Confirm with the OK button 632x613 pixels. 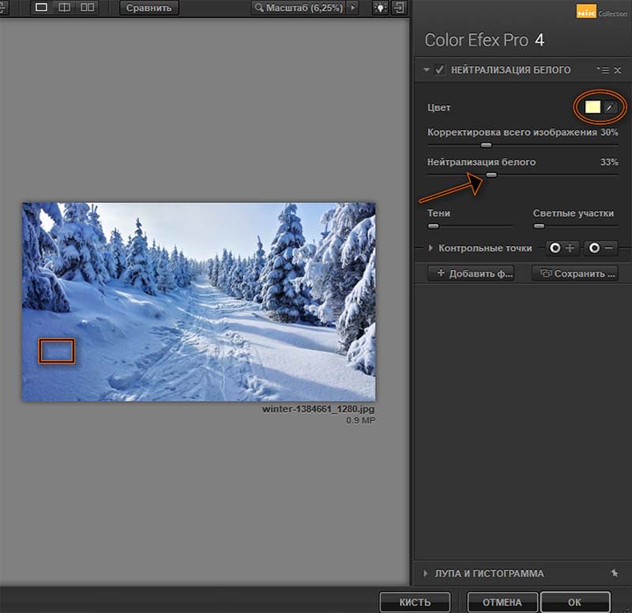click(575, 602)
